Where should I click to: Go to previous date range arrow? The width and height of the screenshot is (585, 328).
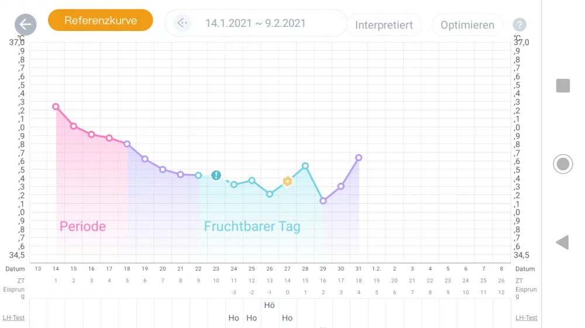(182, 23)
